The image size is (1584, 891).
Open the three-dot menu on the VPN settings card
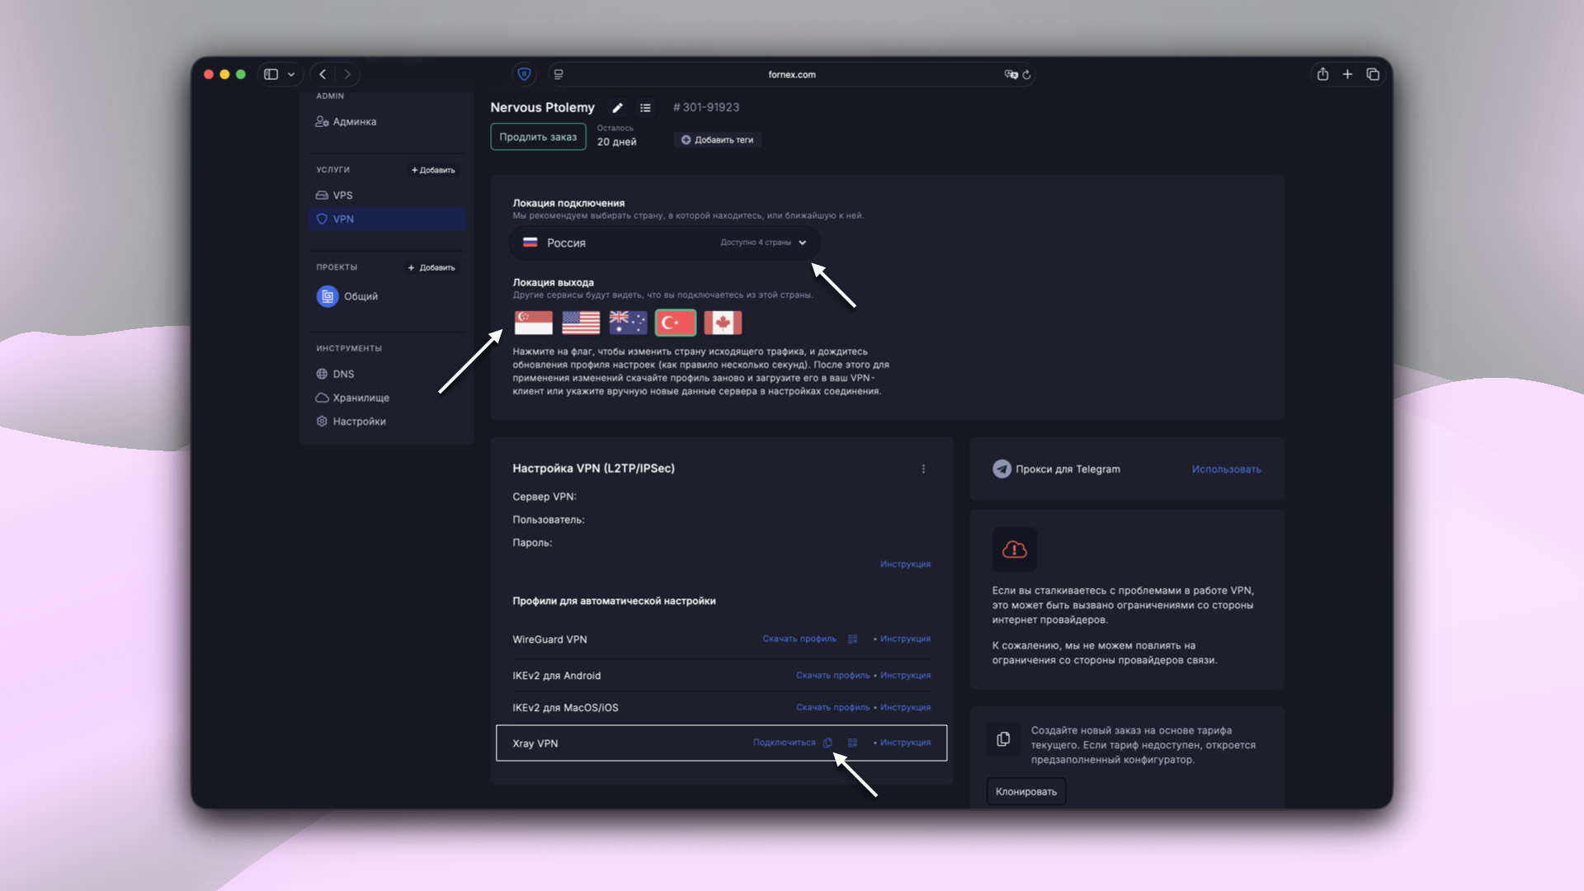[x=923, y=469]
